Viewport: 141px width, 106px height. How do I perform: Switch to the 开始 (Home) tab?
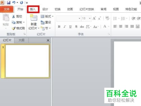(x=20, y=9)
